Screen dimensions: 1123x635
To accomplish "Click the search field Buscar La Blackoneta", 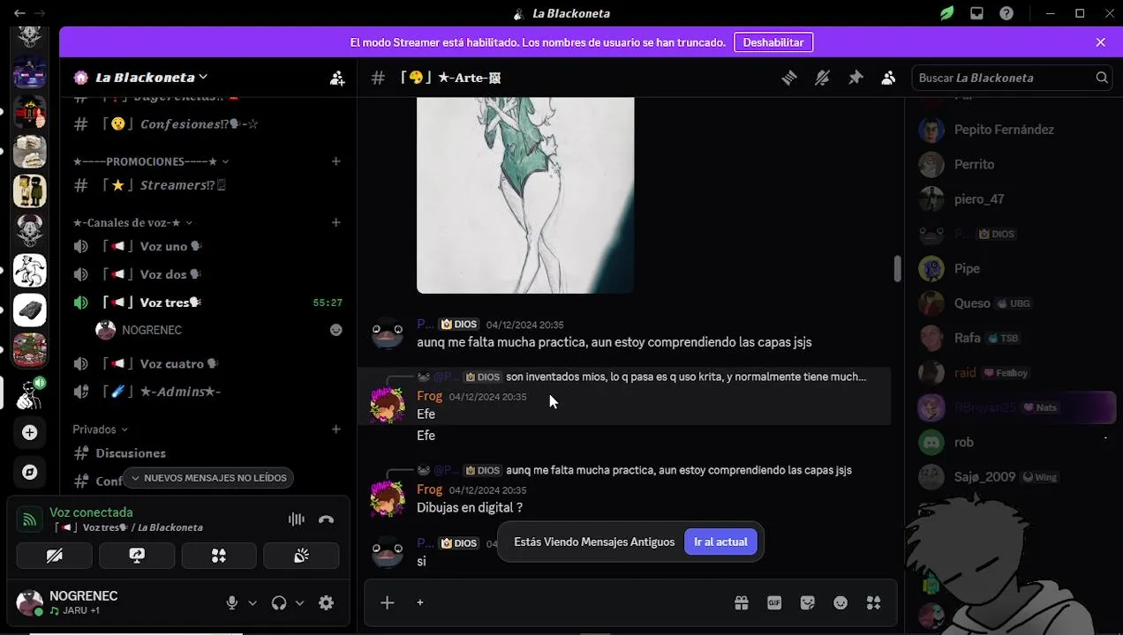I will (1011, 78).
